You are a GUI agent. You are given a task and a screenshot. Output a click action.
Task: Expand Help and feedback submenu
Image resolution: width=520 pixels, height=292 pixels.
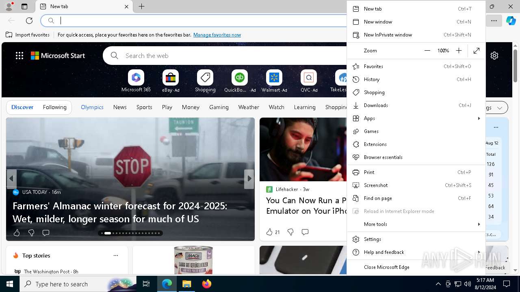pyautogui.click(x=416, y=252)
